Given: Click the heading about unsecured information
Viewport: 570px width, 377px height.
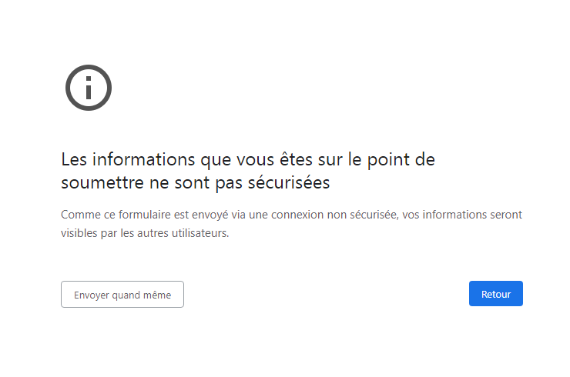Looking at the screenshot, I should tap(247, 172).
